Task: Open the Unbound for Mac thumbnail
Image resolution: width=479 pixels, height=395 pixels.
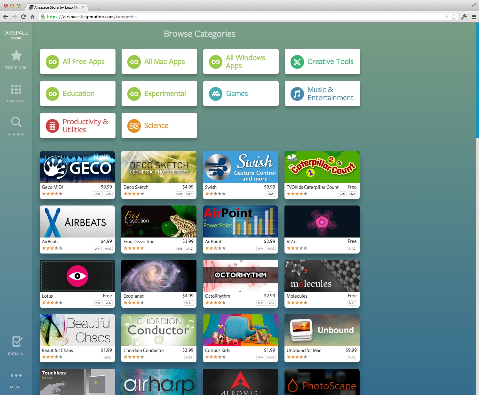Action: point(322,330)
